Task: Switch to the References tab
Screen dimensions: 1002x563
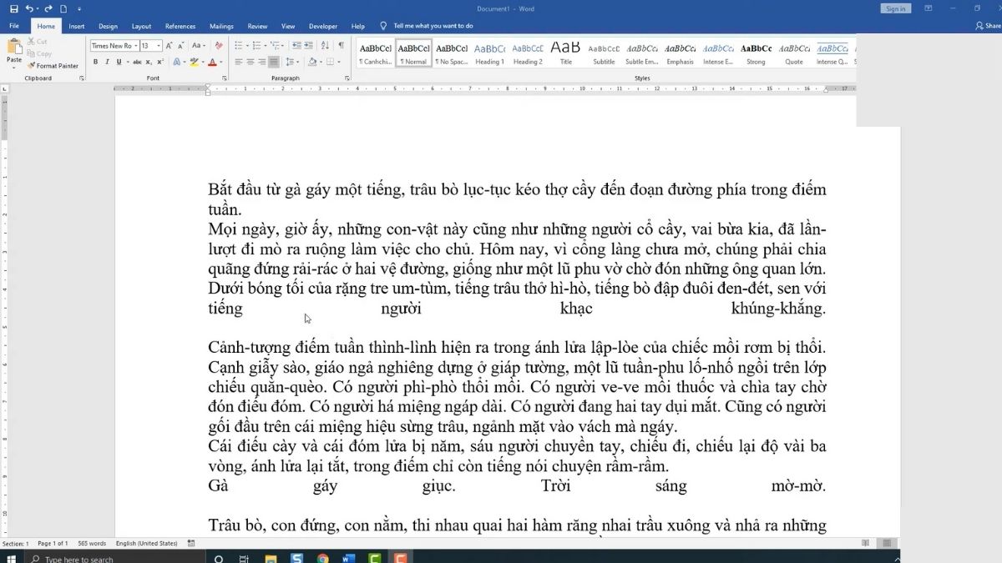Action: (x=180, y=26)
